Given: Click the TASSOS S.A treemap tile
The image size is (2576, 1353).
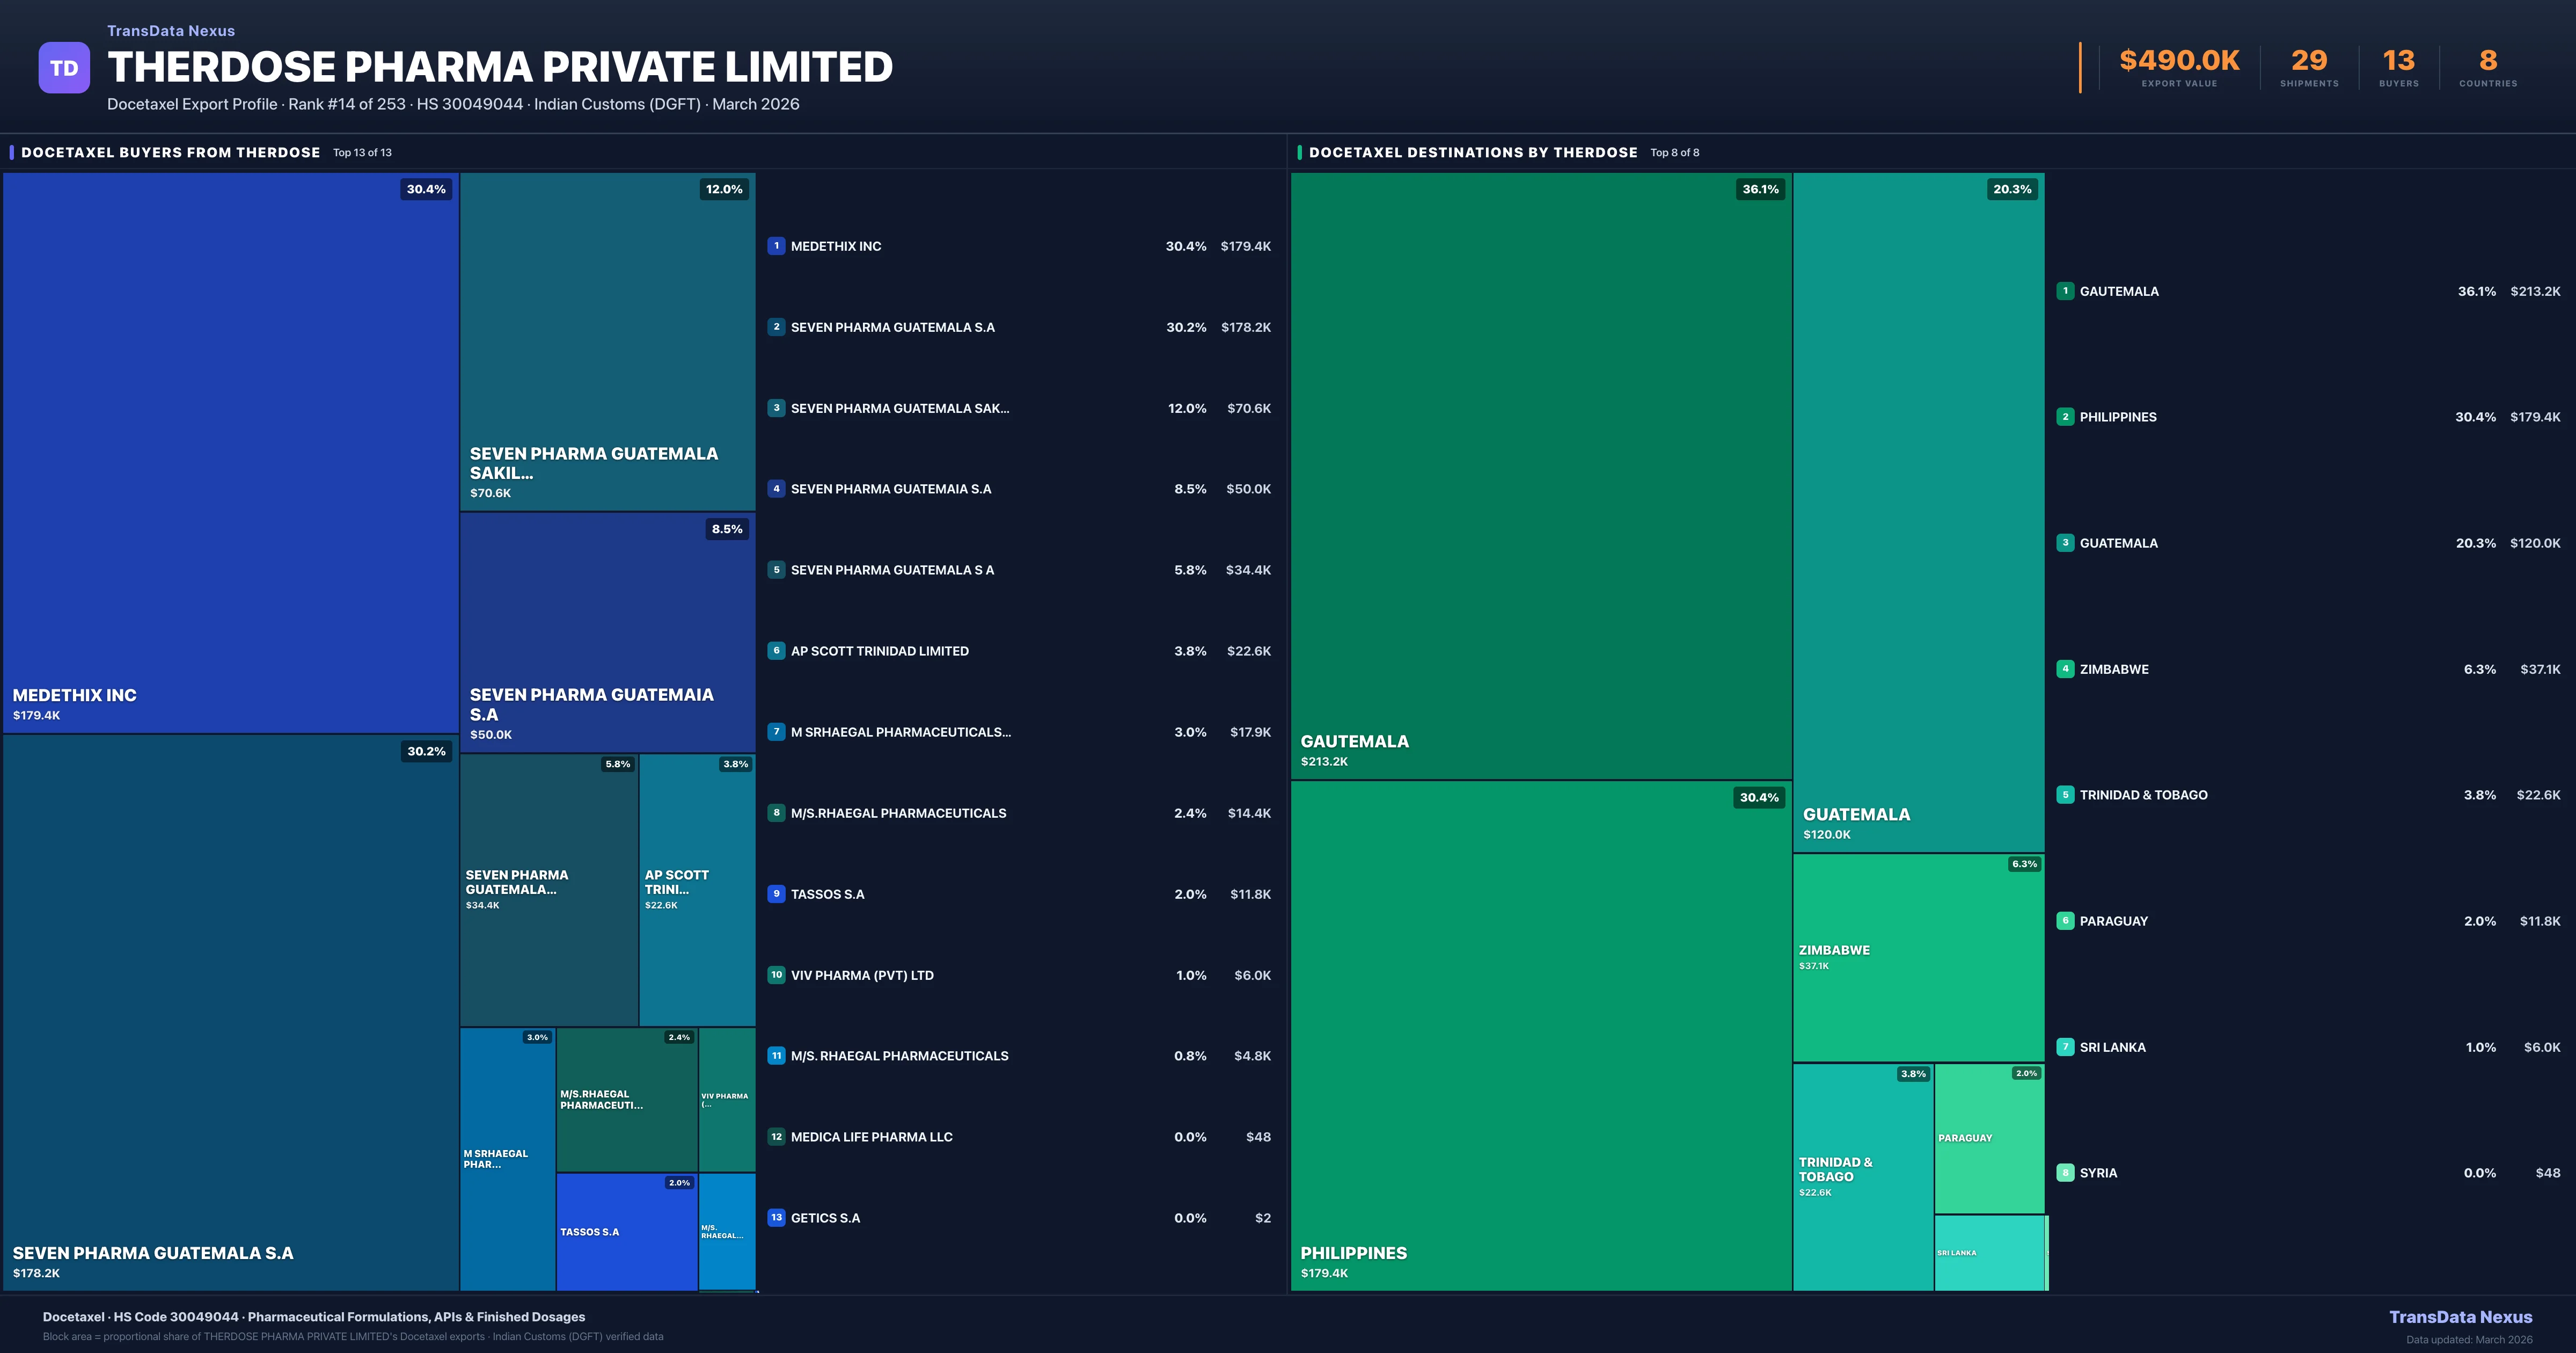Looking at the screenshot, I should tap(626, 1233).
